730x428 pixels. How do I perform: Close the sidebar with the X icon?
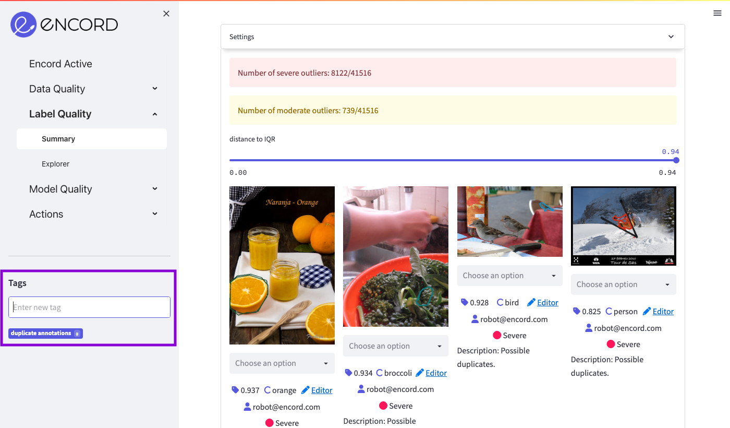[166, 14]
